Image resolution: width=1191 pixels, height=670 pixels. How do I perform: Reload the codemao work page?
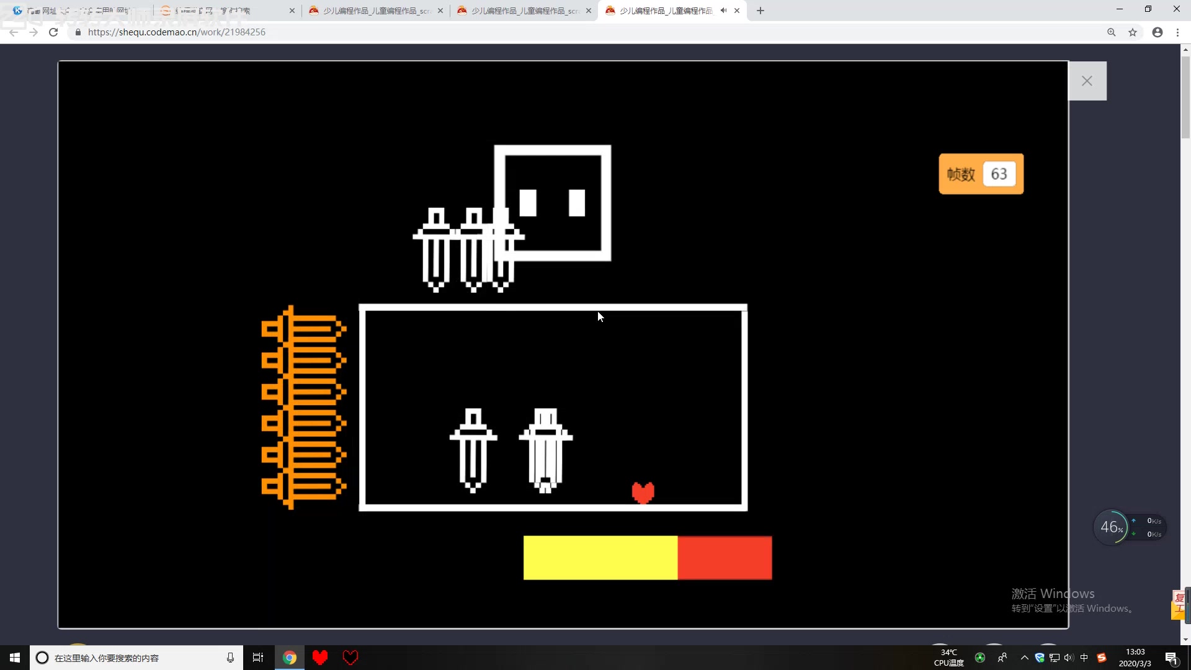coord(53,32)
